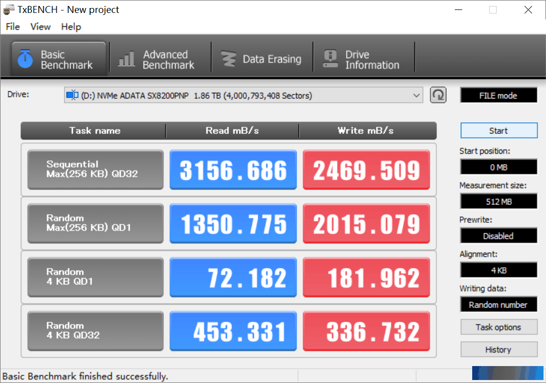The width and height of the screenshot is (546, 383).
Task: Close the TxBENCH window
Action: tap(528, 10)
